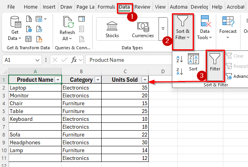The height and width of the screenshot is (167, 248).
Task: Select column A header
Action: (x=35, y=72)
